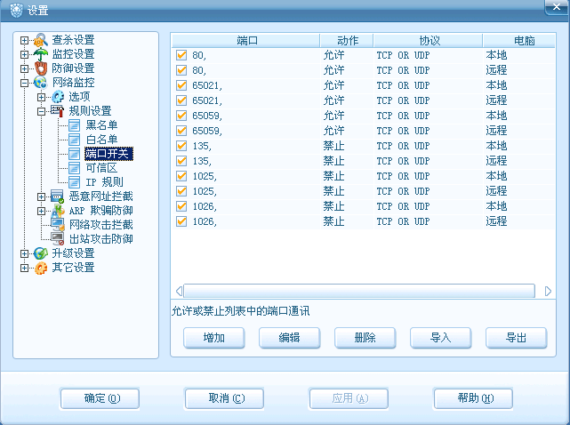The width and height of the screenshot is (570, 425).
Task: Click the monitor icon beside 出站攻击防御
Action: point(58,239)
